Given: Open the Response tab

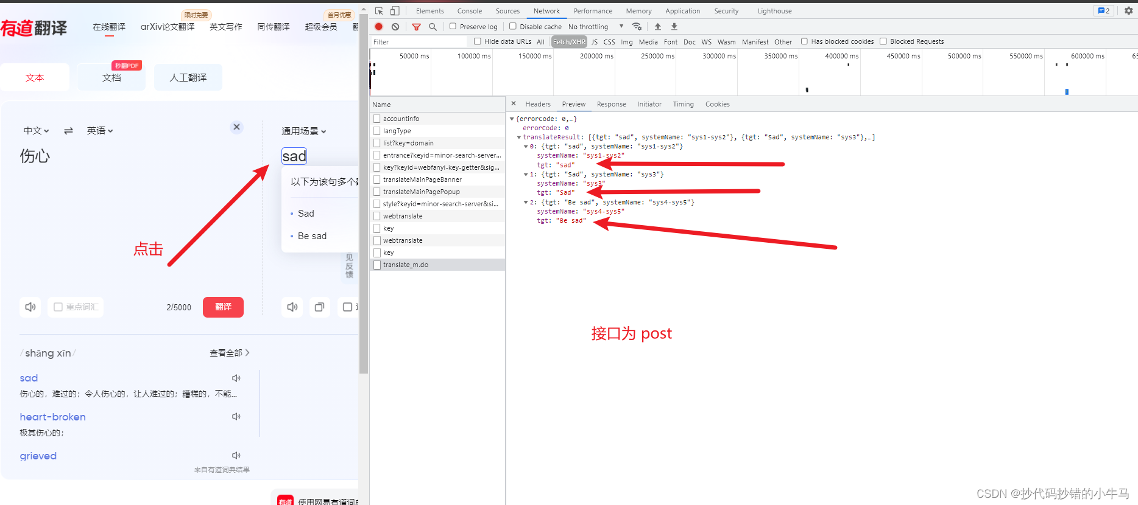Looking at the screenshot, I should point(612,104).
